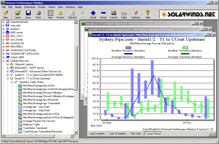Screen dimensions: 219x144
Task: Switch to the Last 3 months tab
Action: [97, 134]
